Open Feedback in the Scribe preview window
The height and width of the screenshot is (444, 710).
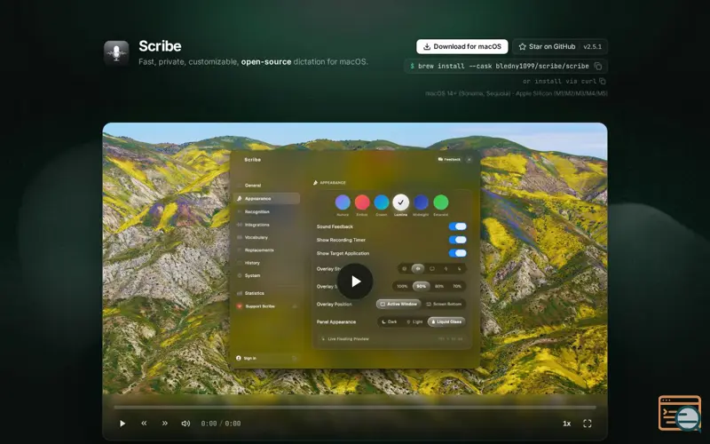pyautogui.click(x=449, y=160)
